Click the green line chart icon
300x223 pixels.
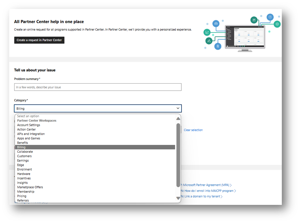(207, 32)
